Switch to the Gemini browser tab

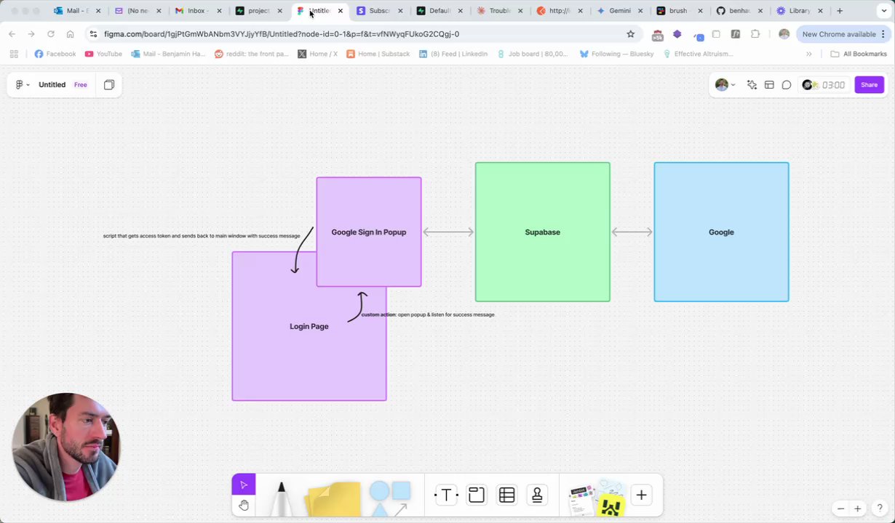click(620, 11)
